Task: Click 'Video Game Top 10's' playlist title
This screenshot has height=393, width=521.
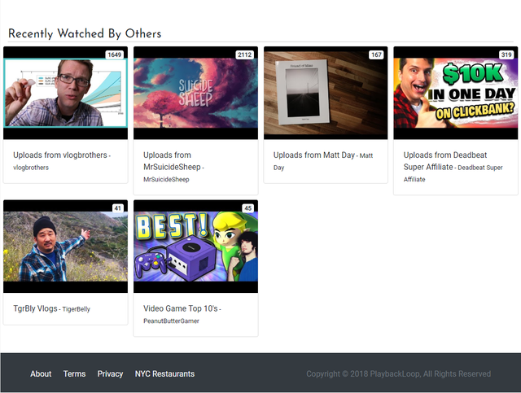Action: click(181, 308)
